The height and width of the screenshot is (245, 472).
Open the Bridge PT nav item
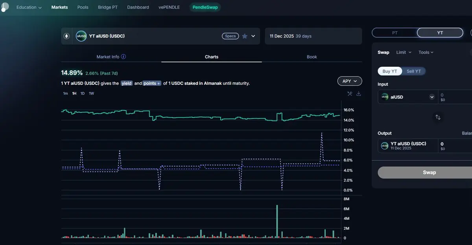click(x=108, y=7)
